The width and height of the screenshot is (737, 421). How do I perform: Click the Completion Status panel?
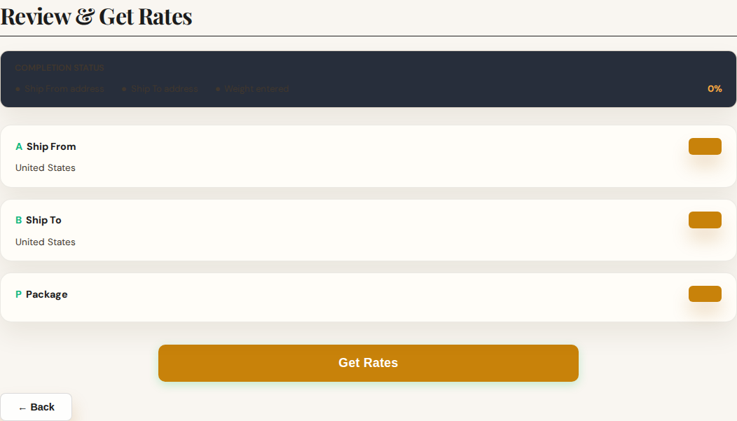(368, 78)
